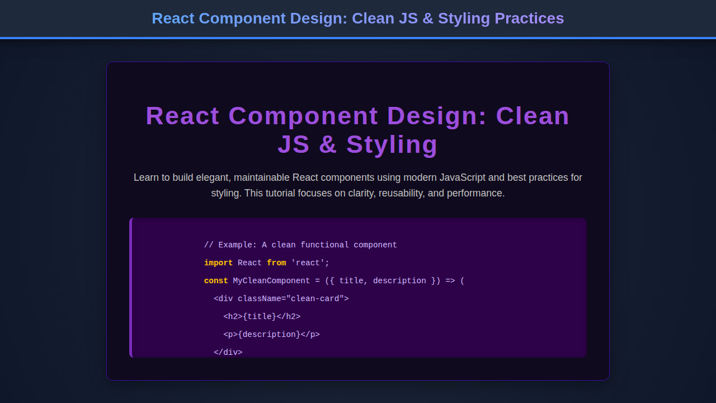
Task: Select the main heading "Clean JS & Styling"
Action: tap(357, 130)
